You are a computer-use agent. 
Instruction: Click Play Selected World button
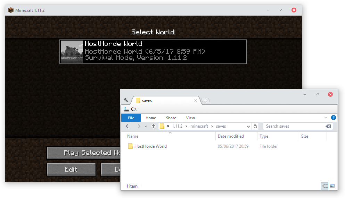(x=84, y=153)
